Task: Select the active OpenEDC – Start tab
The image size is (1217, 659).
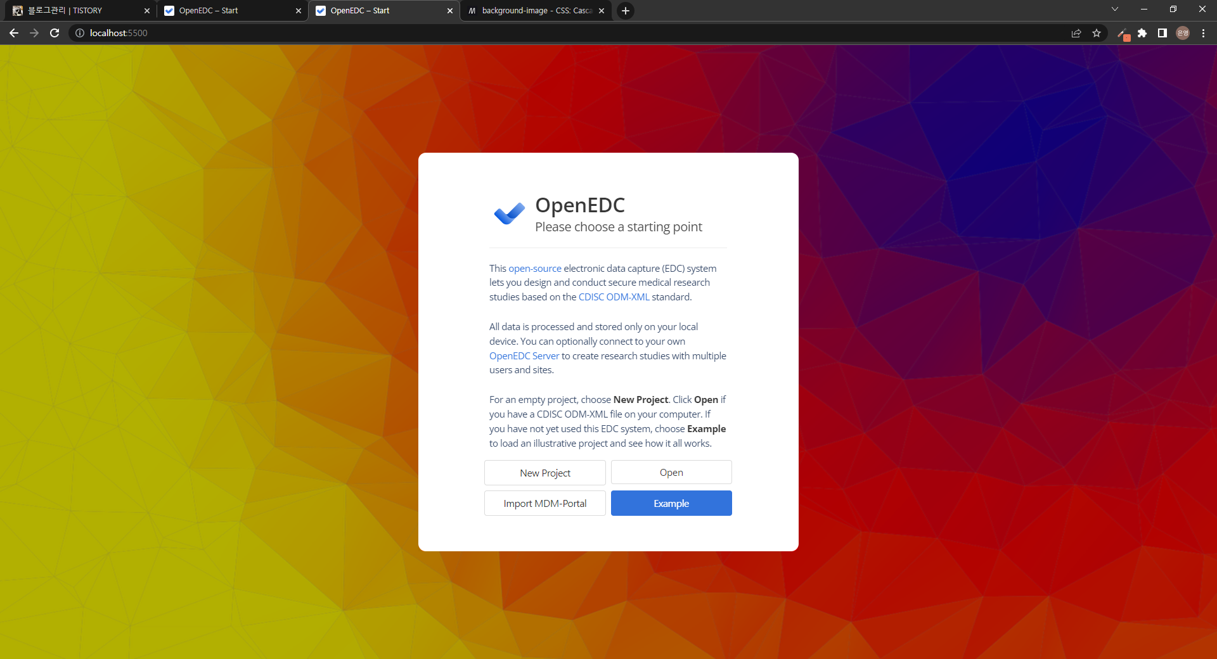Action: click(x=382, y=11)
